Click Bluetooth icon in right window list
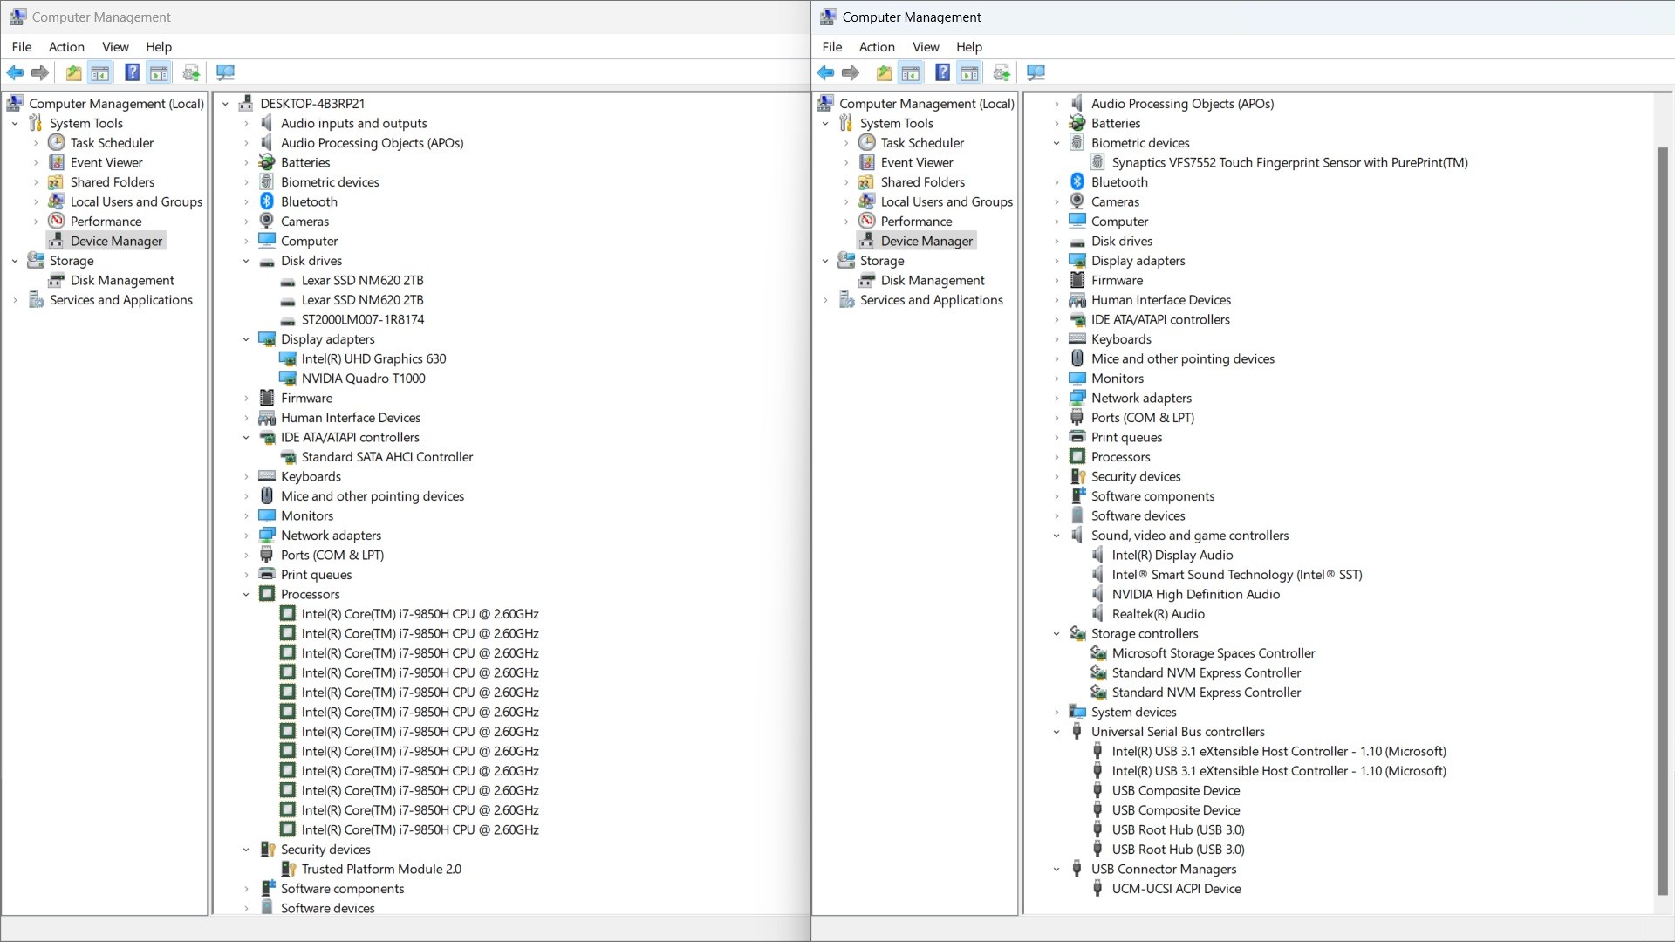 click(x=1077, y=181)
